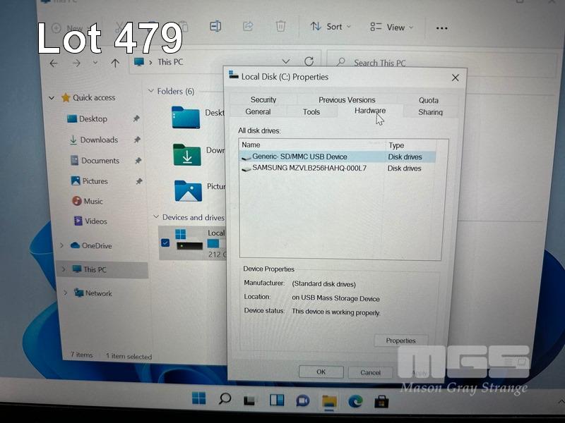Click the Delete trash icon
The height and width of the screenshot is (423, 565).
(x=280, y=26)
